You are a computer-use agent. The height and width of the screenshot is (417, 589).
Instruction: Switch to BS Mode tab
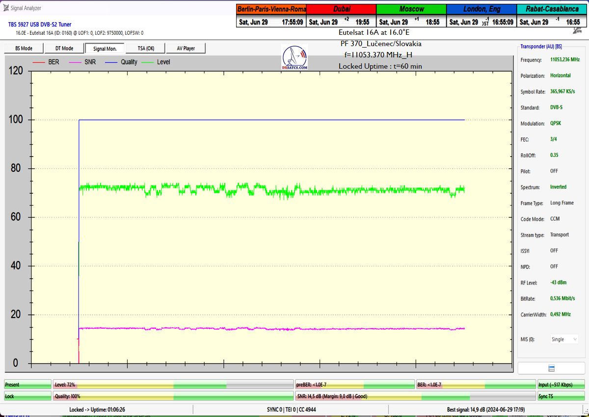pyautogui.click(x=24, y=49)
